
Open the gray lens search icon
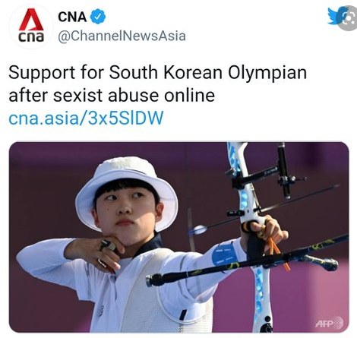click(x=349, y=18)
